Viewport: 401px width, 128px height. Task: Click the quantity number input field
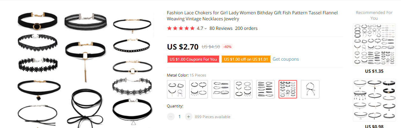pyautogui.click(x=180, y=117)
